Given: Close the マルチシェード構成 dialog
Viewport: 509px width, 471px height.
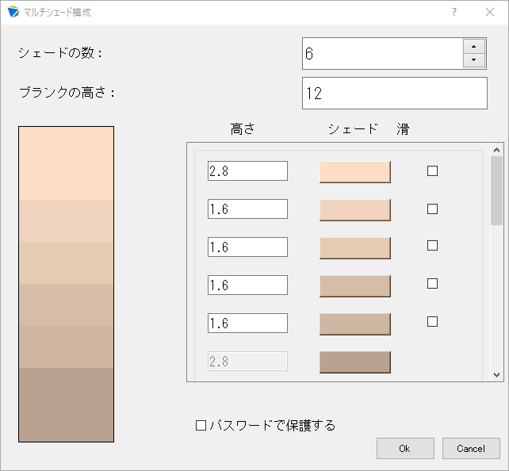Looking at the screenshot, I should click(490, 13).
